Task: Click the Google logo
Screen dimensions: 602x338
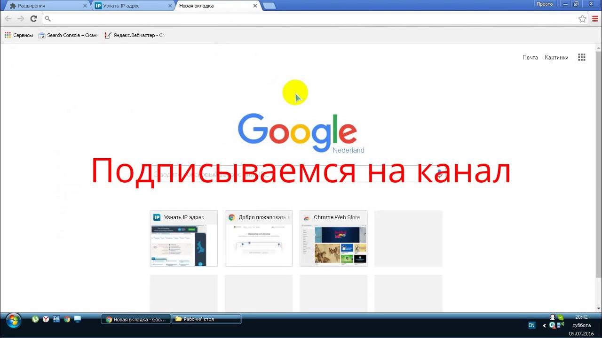Action: pyautogui.click(x=297, y=132)
